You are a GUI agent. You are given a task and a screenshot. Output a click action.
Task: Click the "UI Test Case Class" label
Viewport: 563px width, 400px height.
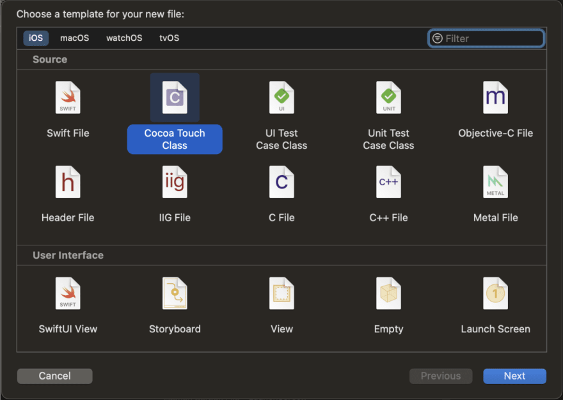(x=281, y=139)
